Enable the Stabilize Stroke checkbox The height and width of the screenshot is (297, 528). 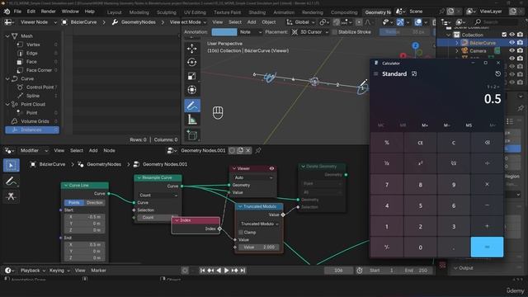click(x=334, y=32)
